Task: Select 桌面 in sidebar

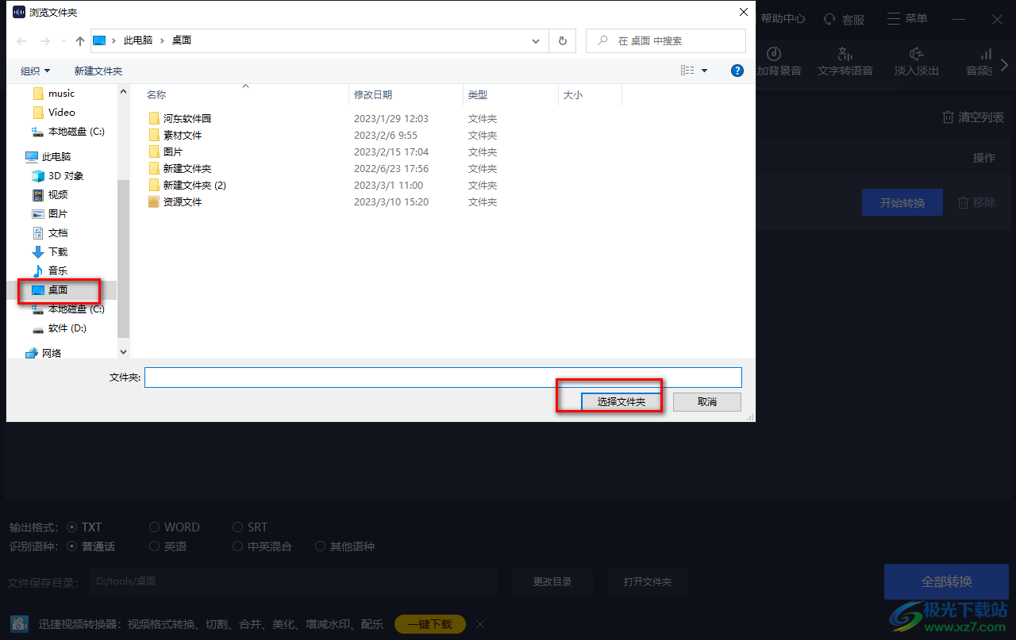Action: pyautogui.click(x=58, y=289)
